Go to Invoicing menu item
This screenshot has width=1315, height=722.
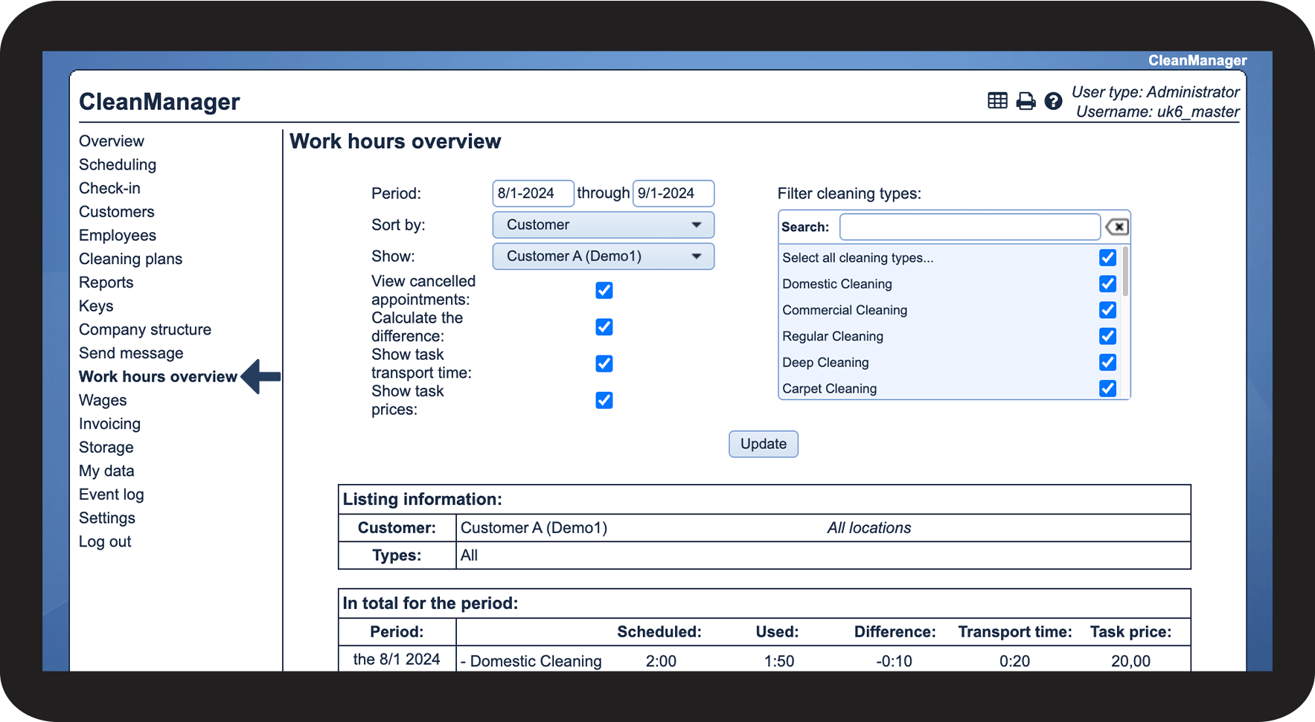[109, 424]
